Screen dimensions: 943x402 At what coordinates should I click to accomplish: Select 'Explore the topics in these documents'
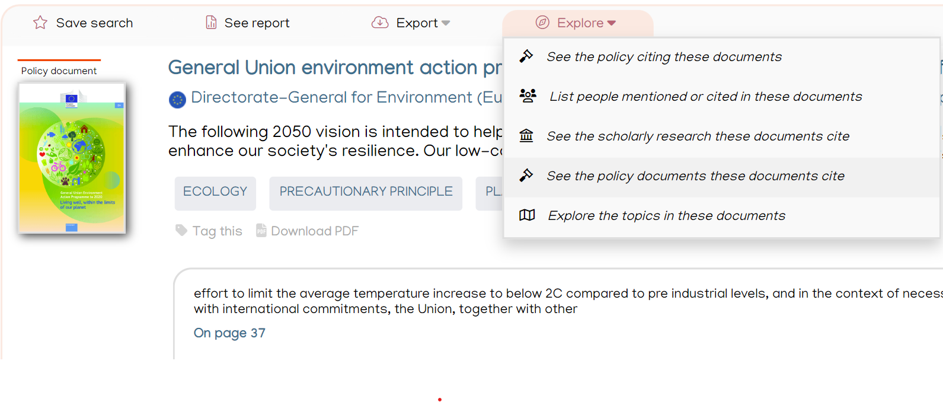(666, 215)
